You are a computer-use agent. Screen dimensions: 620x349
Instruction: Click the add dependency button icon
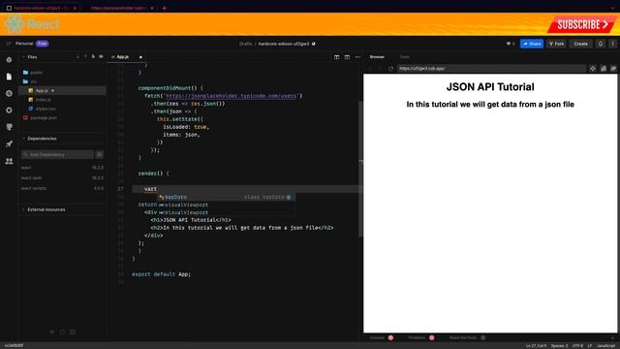point(99,154)
